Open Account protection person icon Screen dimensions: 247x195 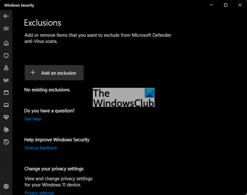pyautogui.click(x=6, y=68)
